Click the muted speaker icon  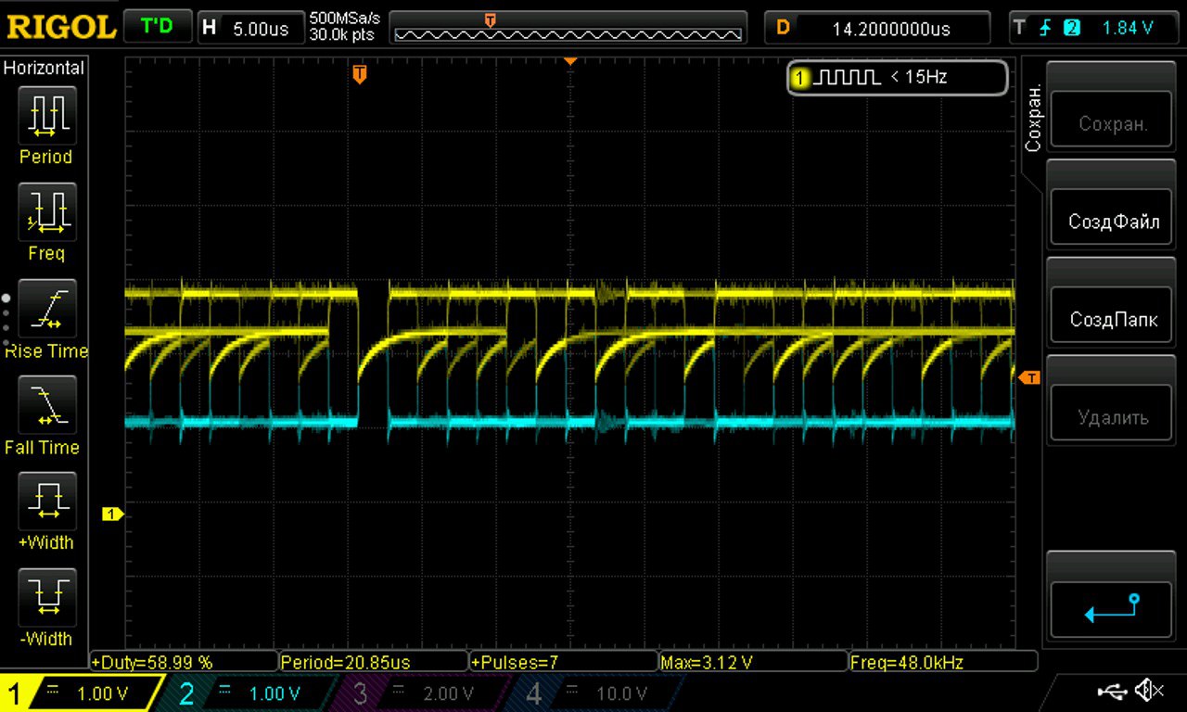point(1148,691)
